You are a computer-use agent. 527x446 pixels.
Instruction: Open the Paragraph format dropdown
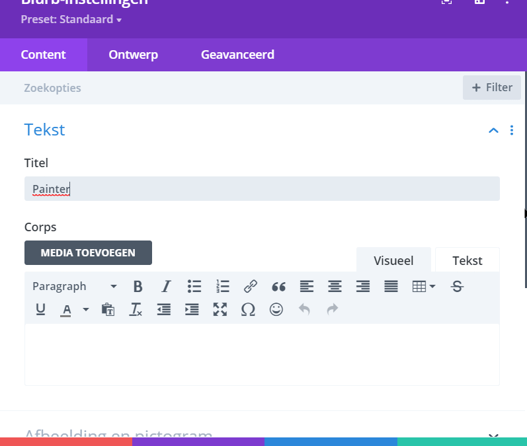tap(74, 286)
